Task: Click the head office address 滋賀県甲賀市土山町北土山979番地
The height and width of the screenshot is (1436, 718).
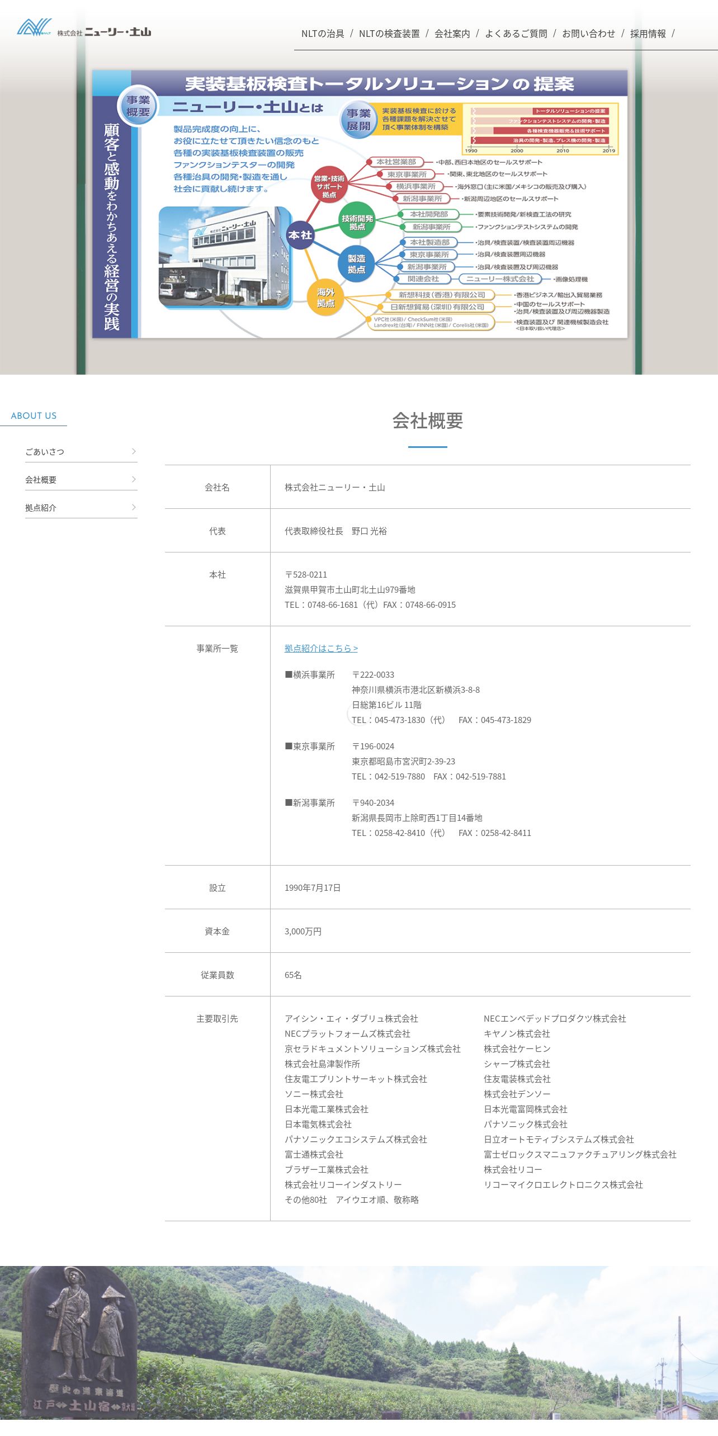Action: (350, 589)
